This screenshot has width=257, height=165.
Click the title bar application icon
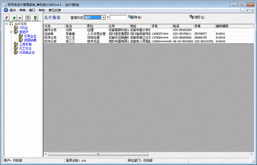pyautogui.click(x=5, y=5)
